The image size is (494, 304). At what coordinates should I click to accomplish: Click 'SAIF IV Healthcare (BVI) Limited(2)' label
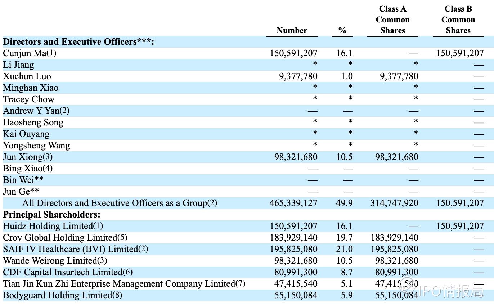click(75, 249)
